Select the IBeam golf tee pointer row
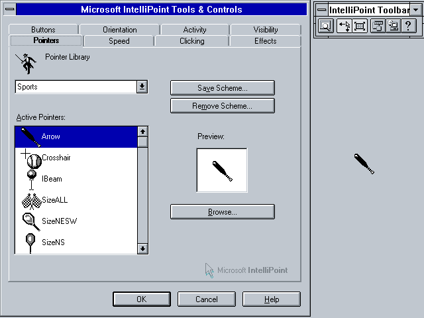 pyautogui.click(x=76, y=179)
